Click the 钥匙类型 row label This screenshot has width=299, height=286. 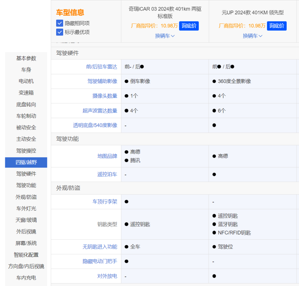pos(107,224)
